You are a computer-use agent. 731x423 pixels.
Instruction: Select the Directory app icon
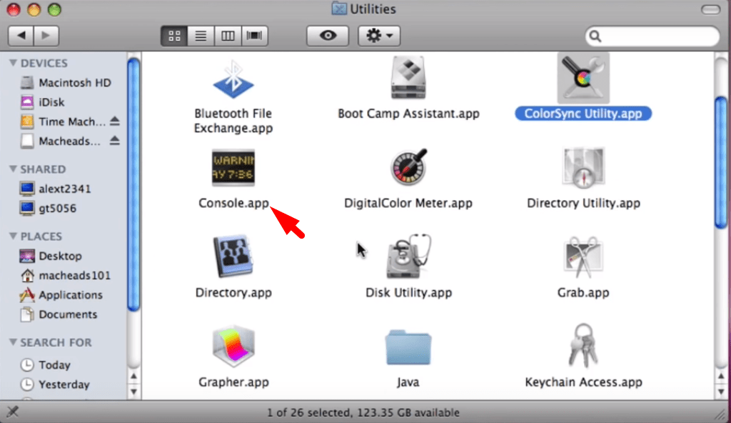click(x=233, y=257)
